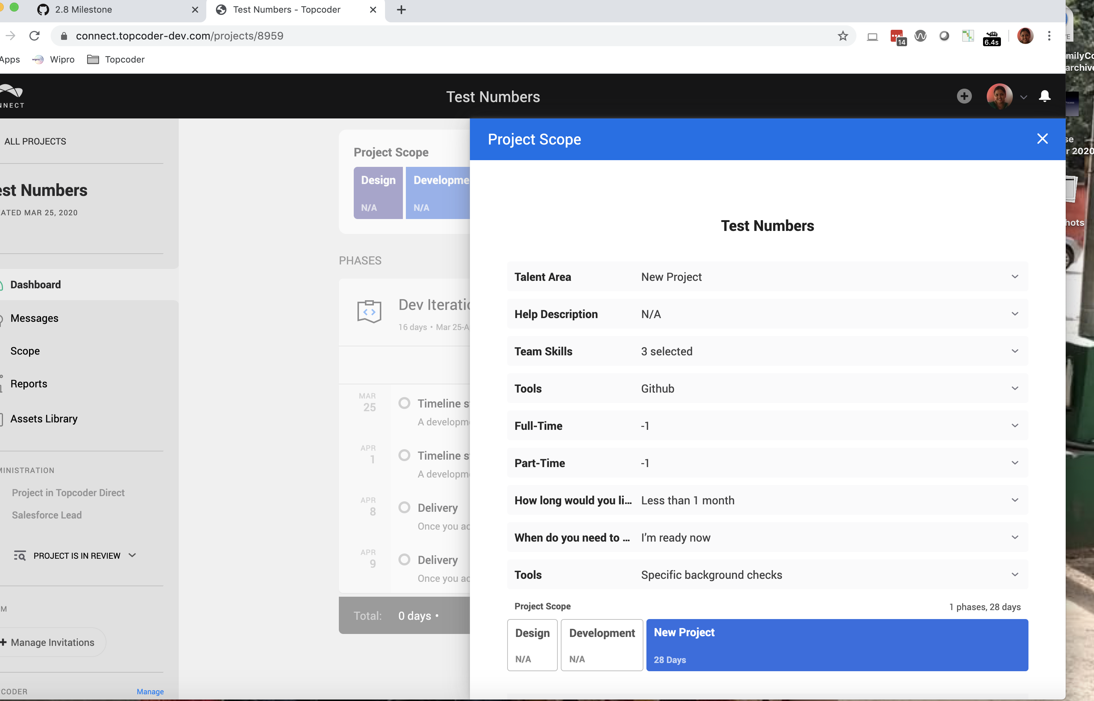Viewport: 1094px width, 701px height.
Task: Close the Project Scope panel
Action: point(1042,139)
